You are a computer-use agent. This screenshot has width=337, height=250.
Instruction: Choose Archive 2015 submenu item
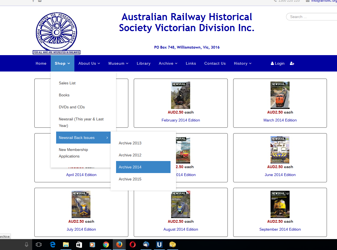143,179
